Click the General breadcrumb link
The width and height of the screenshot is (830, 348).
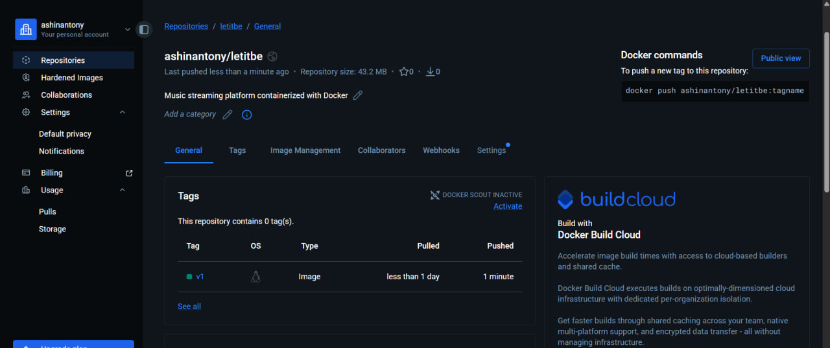tap(267, 27)
